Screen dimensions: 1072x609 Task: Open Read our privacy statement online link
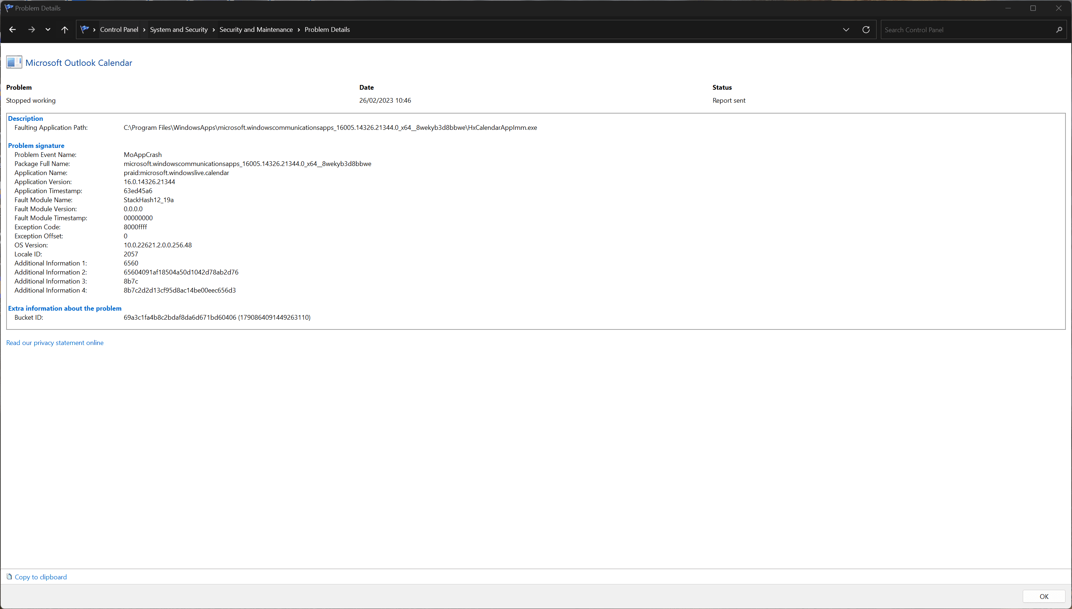click(55, 342)
